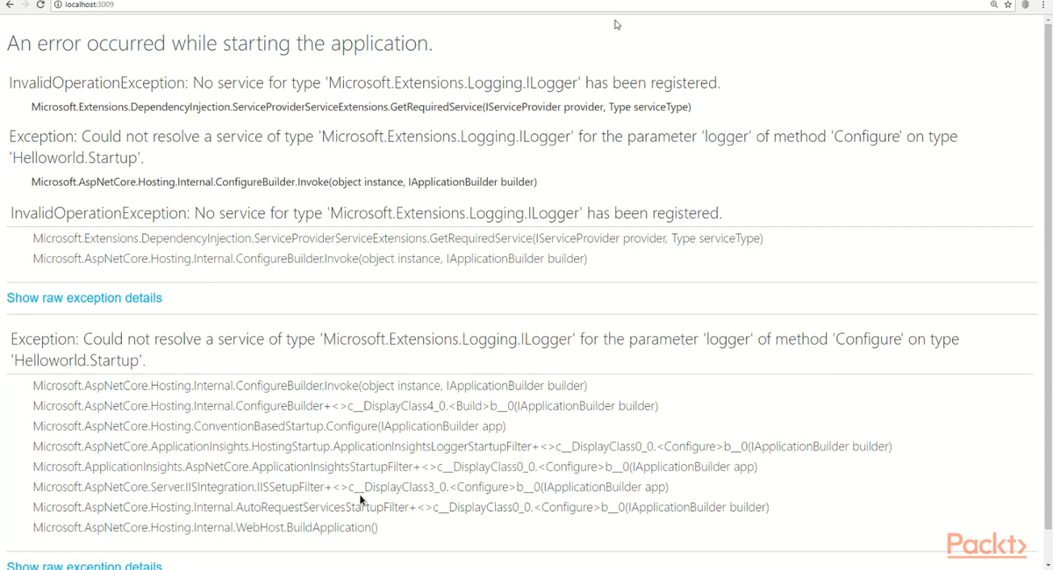
Task: Click the zoom magnifier icon in address bar
Action: pyautogui.click(x=994, y=5)
